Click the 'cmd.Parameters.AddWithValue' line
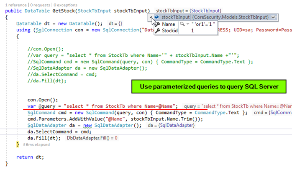The width and height of the screenshot is (292, 169). coord(115,119)
